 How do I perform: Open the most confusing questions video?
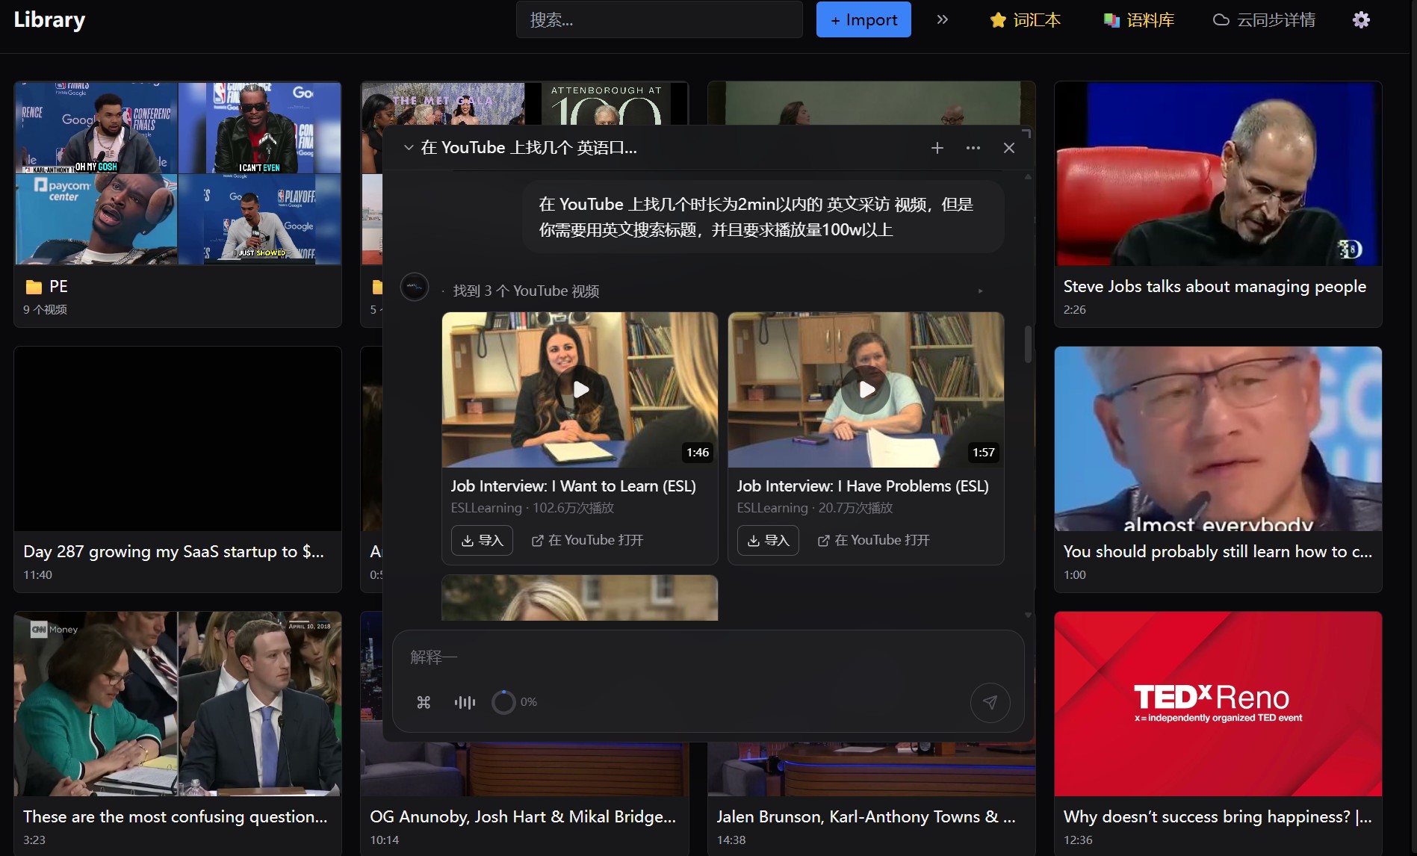tap(178, 734)
